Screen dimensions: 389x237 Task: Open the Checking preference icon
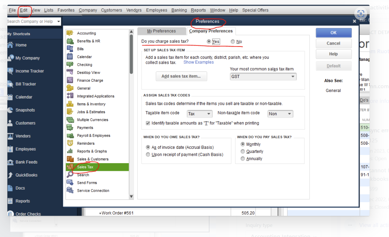click(x=70, y=64)
